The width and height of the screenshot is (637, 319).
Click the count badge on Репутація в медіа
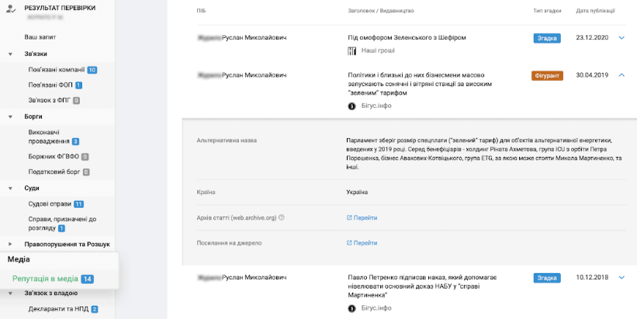(88, 279)
